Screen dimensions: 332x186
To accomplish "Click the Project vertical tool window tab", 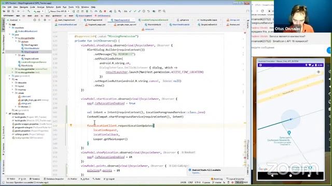I will [x=3, y=24].
